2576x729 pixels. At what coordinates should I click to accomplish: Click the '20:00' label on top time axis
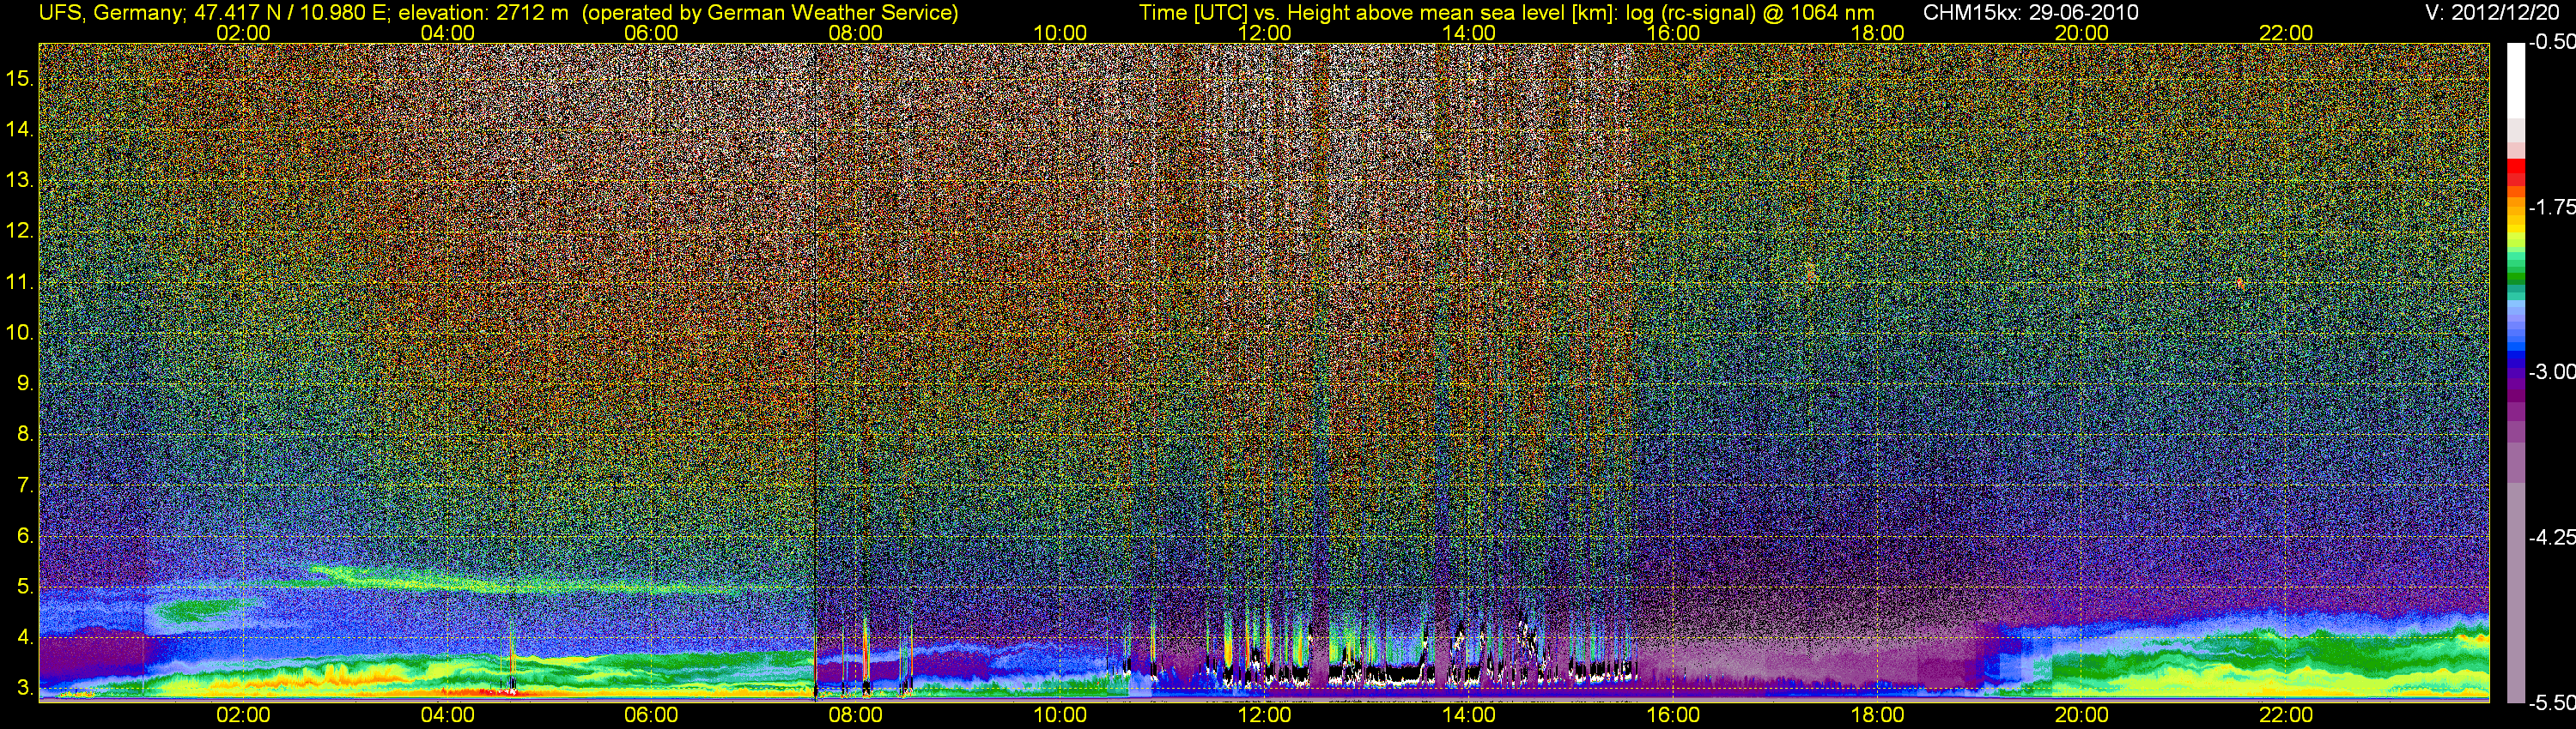(x=2082, y=33)
